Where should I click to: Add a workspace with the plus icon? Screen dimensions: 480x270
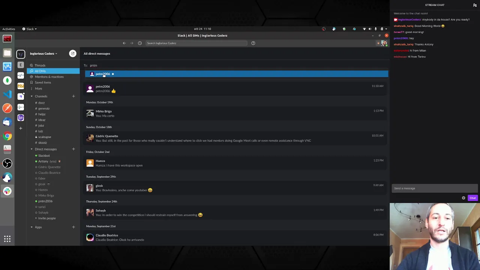[x=21, y=128]
